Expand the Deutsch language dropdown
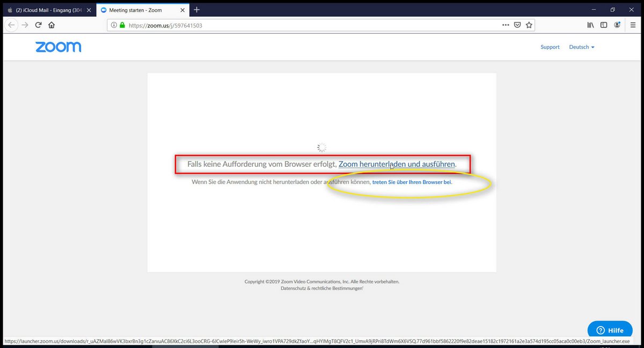Image resolution: width=644 pixels, height=348 pixels. pyautogui.click(x=582, y=47)
